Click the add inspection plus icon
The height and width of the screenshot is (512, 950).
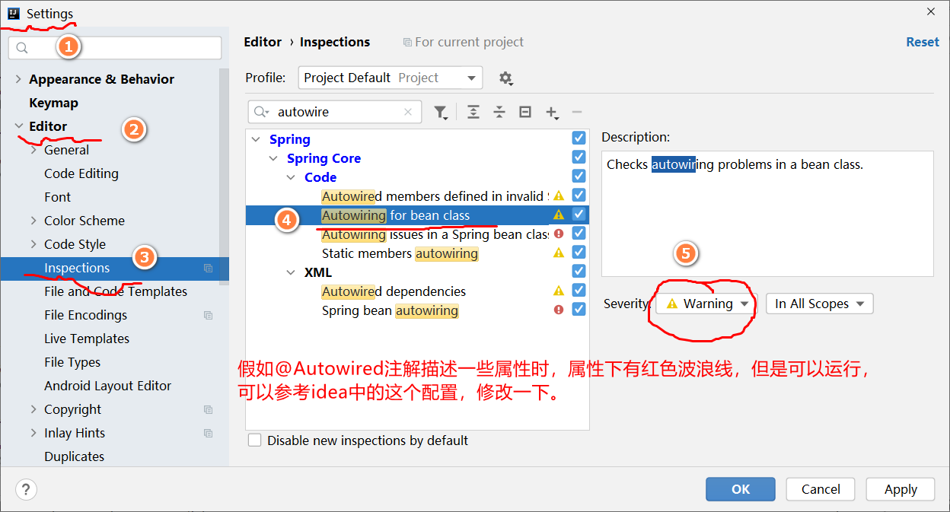coord(552,113)
